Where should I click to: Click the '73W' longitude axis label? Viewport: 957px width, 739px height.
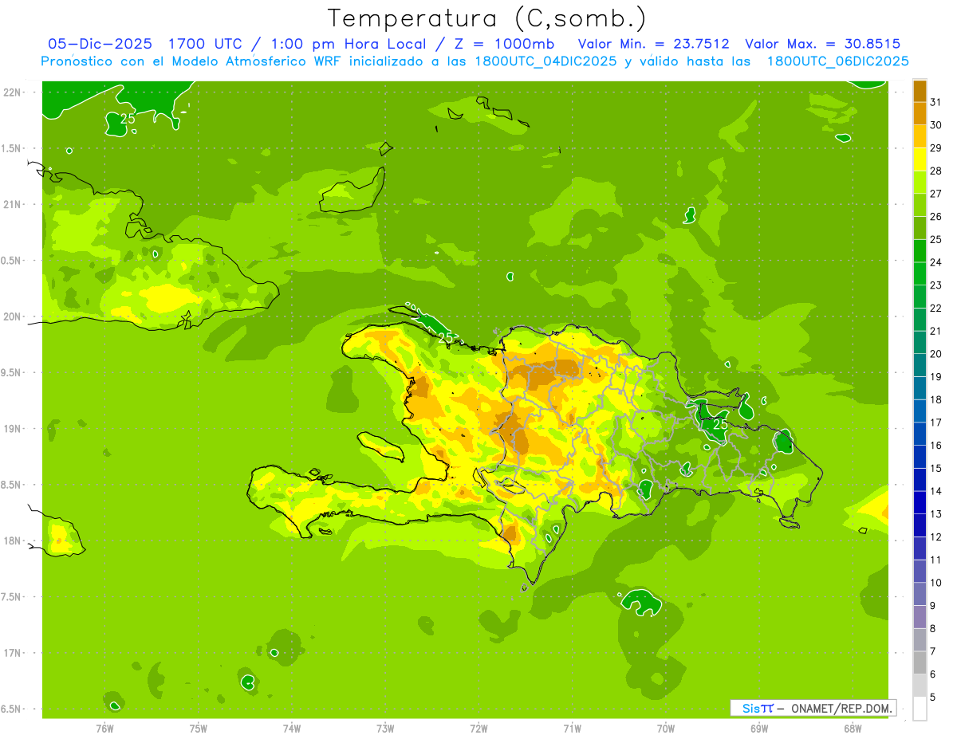coord(385,729)
